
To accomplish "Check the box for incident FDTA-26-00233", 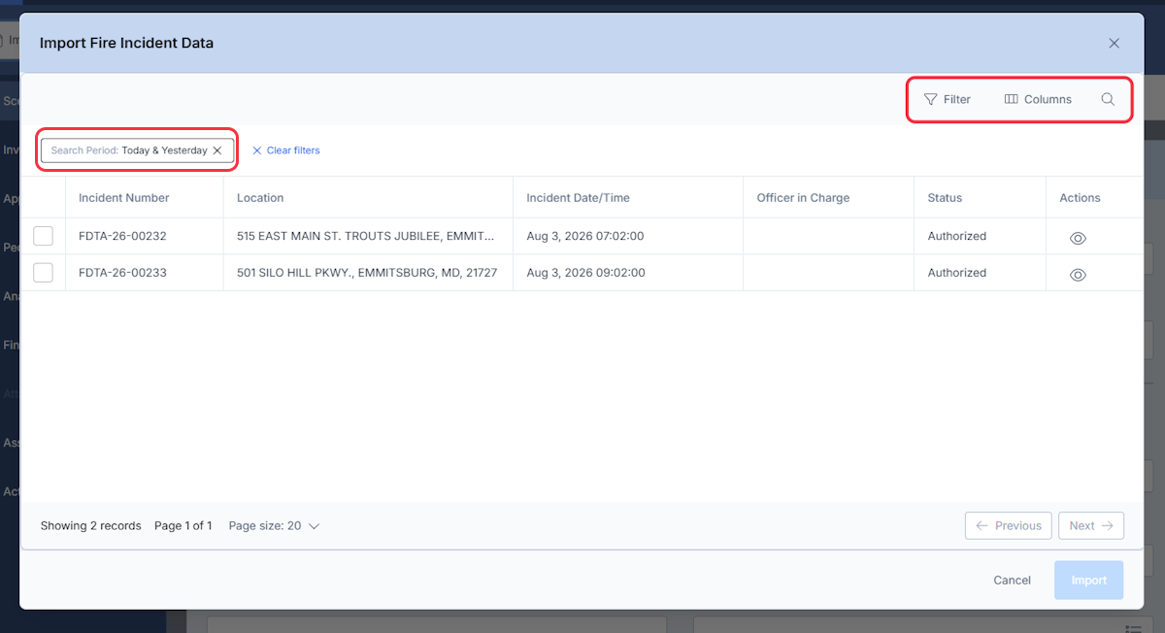I will (43, 273).
